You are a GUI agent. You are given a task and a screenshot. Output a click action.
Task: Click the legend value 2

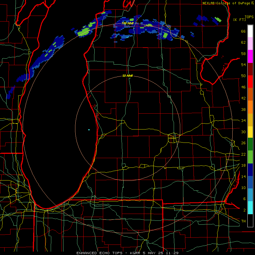245,210
